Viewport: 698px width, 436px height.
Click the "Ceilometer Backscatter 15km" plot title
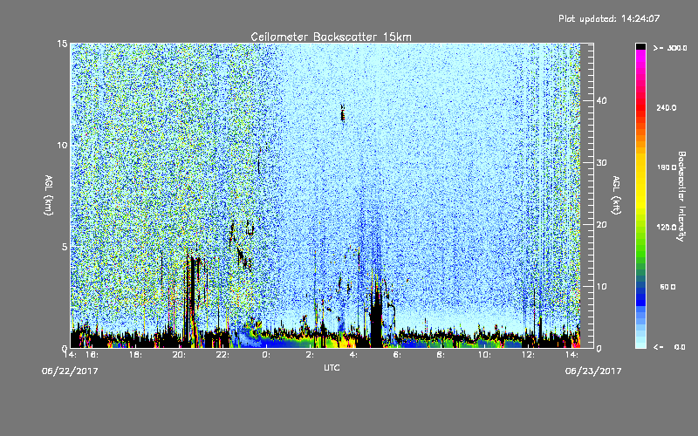(331, 37)
